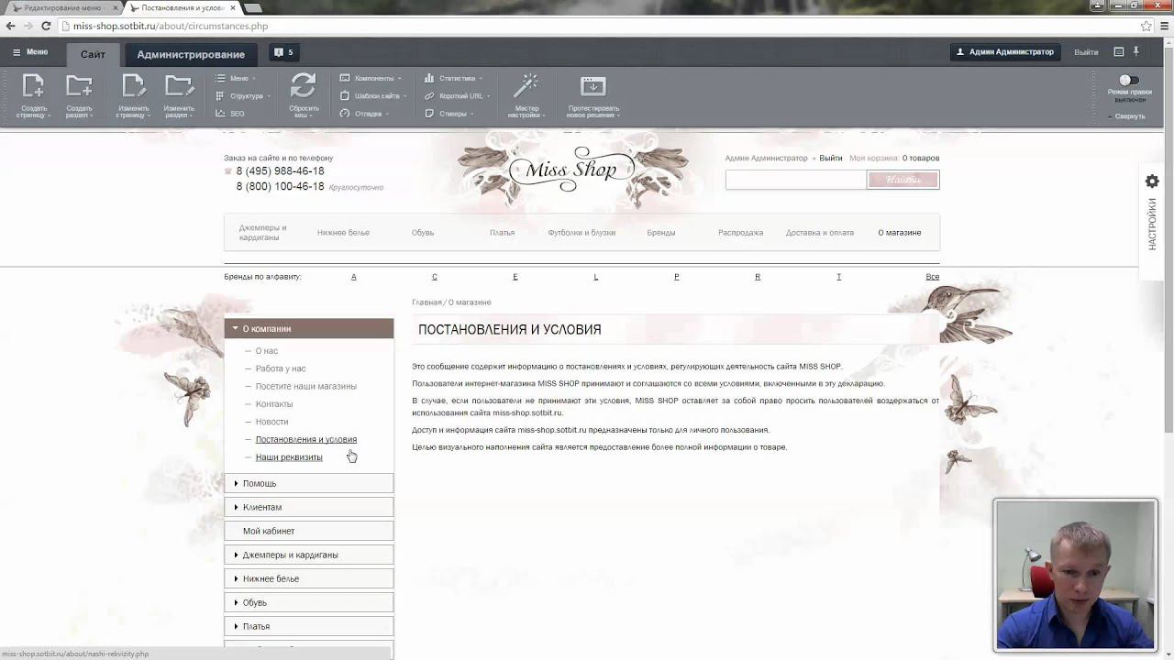The height and width of the screenshot is (660, 1174).
Task: Open Платья in the top navigation
Action: 502,233
